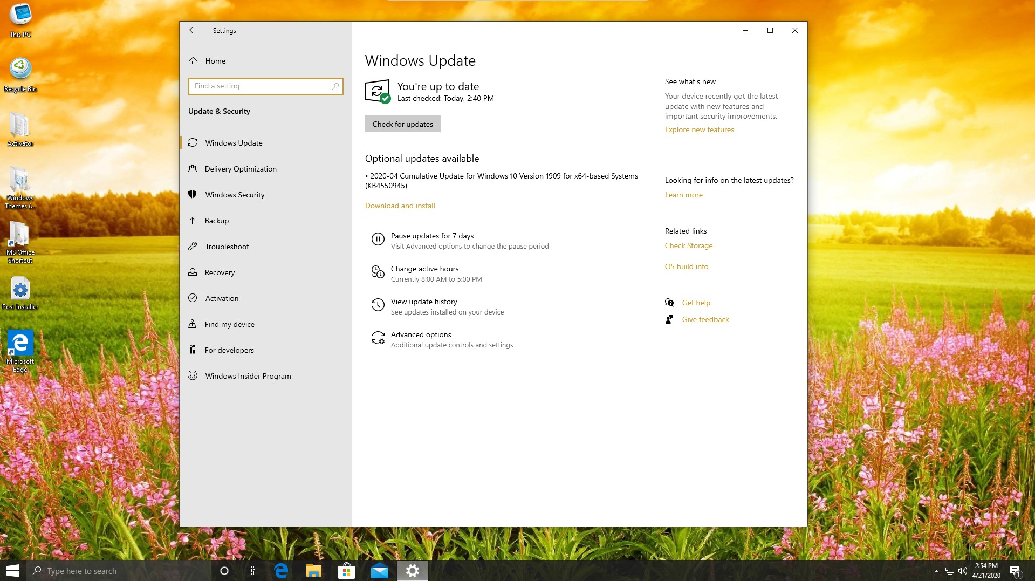Select the MS Office Shortcut icon
The height and width of the screenshot is (581, 1035).
click(x=20, y=242)
